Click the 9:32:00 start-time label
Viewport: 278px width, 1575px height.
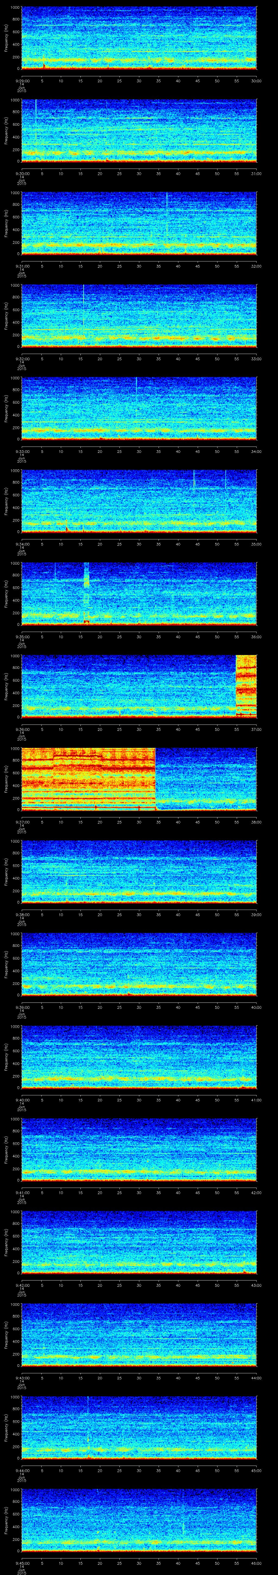pos(22,359)
